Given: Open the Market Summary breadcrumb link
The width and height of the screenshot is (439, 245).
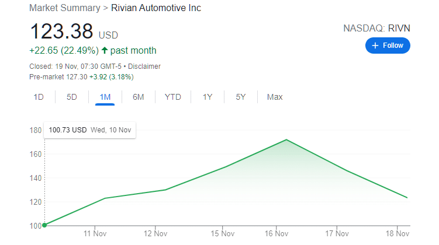Looking at the screenshot, I should 65,8.
